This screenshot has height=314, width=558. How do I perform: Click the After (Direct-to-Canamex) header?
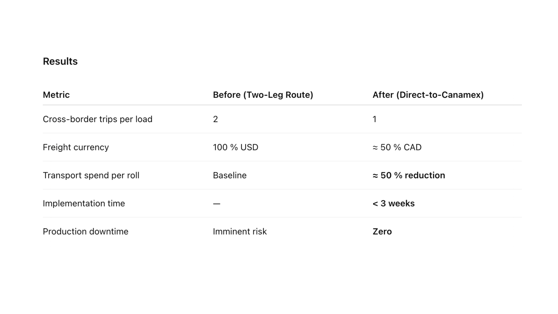(x=428, y=95)
